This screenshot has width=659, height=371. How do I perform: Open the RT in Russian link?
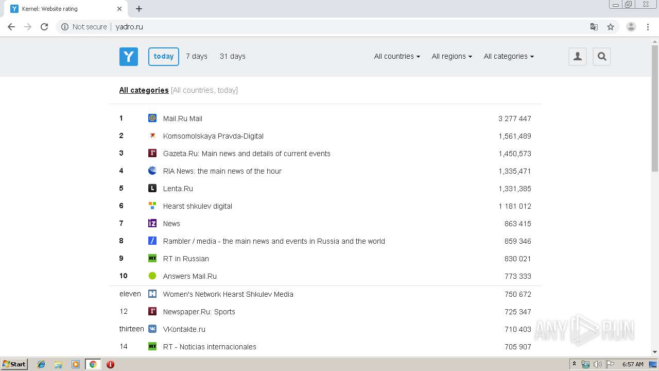[186, 259]
